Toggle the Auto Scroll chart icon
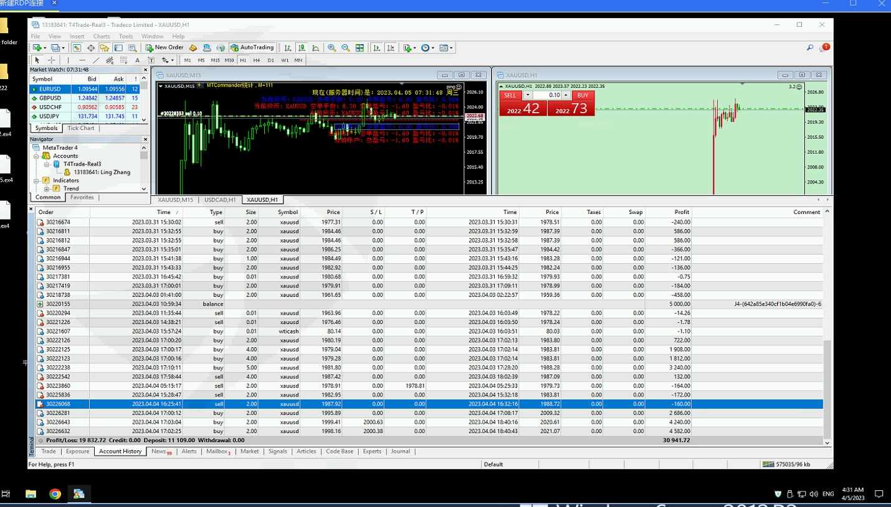The image size is (891, 507). point(376,47)
